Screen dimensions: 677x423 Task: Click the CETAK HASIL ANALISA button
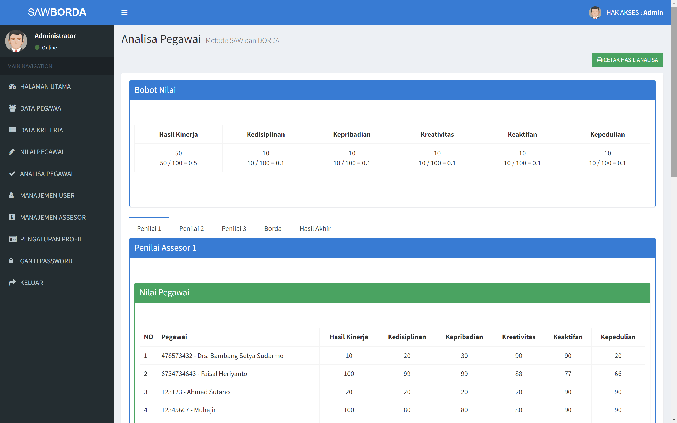627,59
